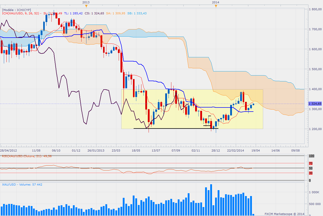Click the 28/12 date axis label
The height and width of the screenshot is (216, 323).
[x=216, y=150]
